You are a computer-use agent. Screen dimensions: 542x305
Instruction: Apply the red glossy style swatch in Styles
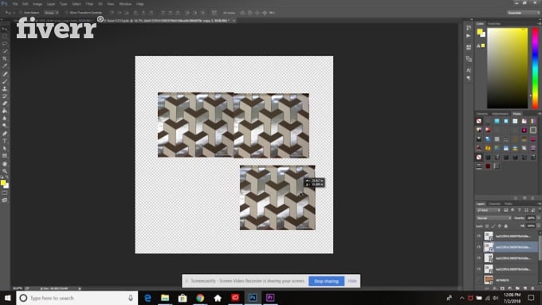coord(488,131)
